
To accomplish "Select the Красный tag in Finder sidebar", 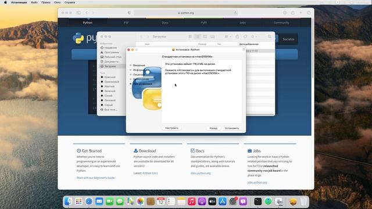I will point(110,77).
